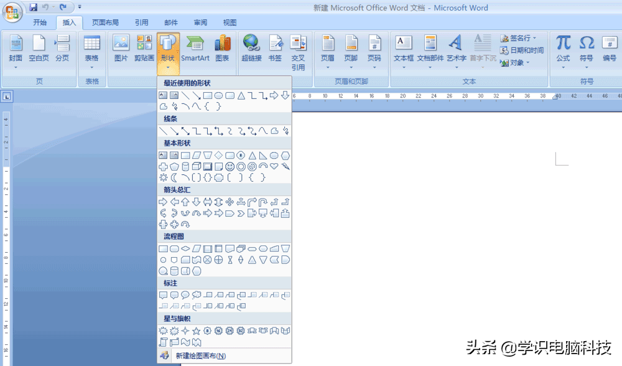Pick the scribble tool at end of 线条 row
Screen dimensions: 622x366
(285, 131)
